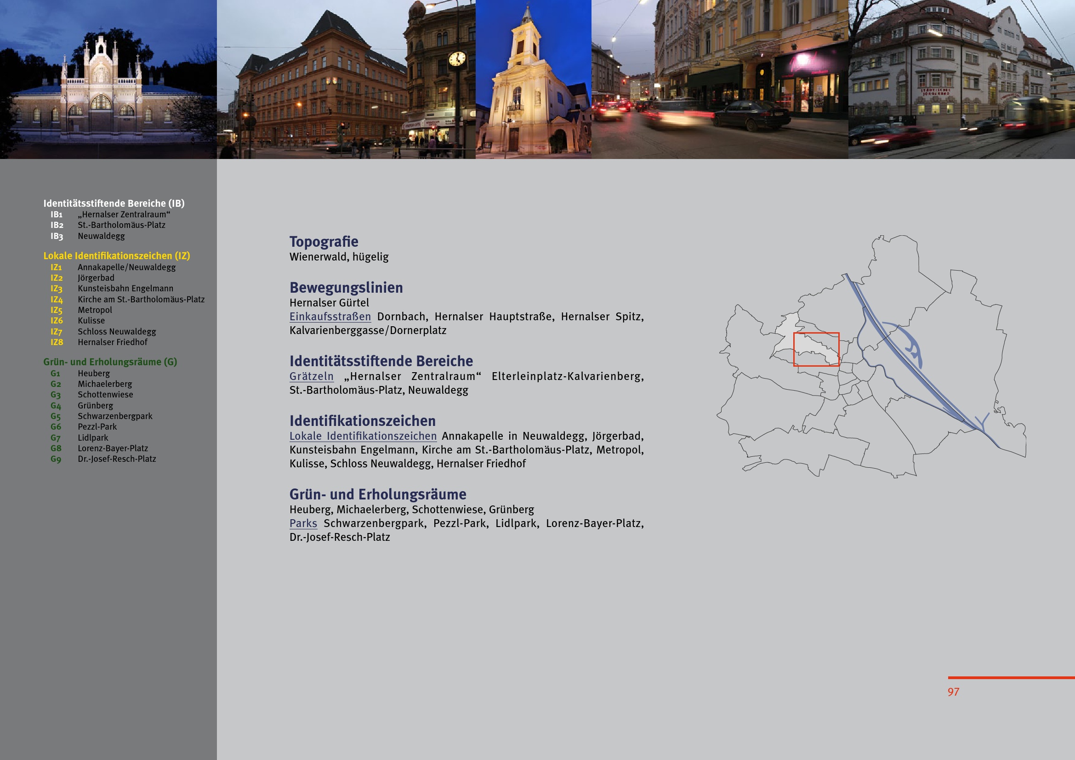Select IZ2 Jörgerbad in sidebar list

tap(96, 278)
